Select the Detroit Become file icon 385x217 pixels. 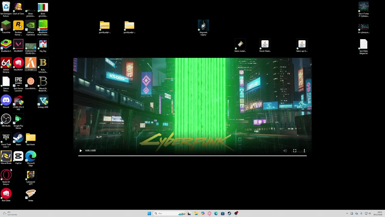coord(6,84)
